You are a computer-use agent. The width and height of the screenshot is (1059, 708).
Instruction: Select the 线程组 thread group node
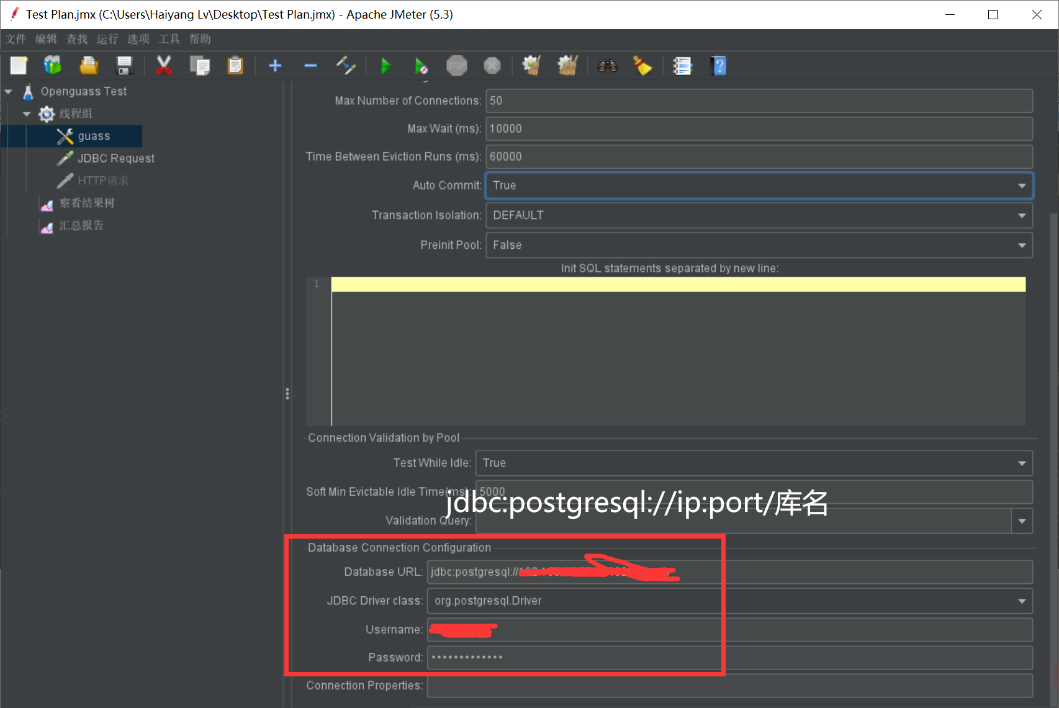[x=75, y=114]
